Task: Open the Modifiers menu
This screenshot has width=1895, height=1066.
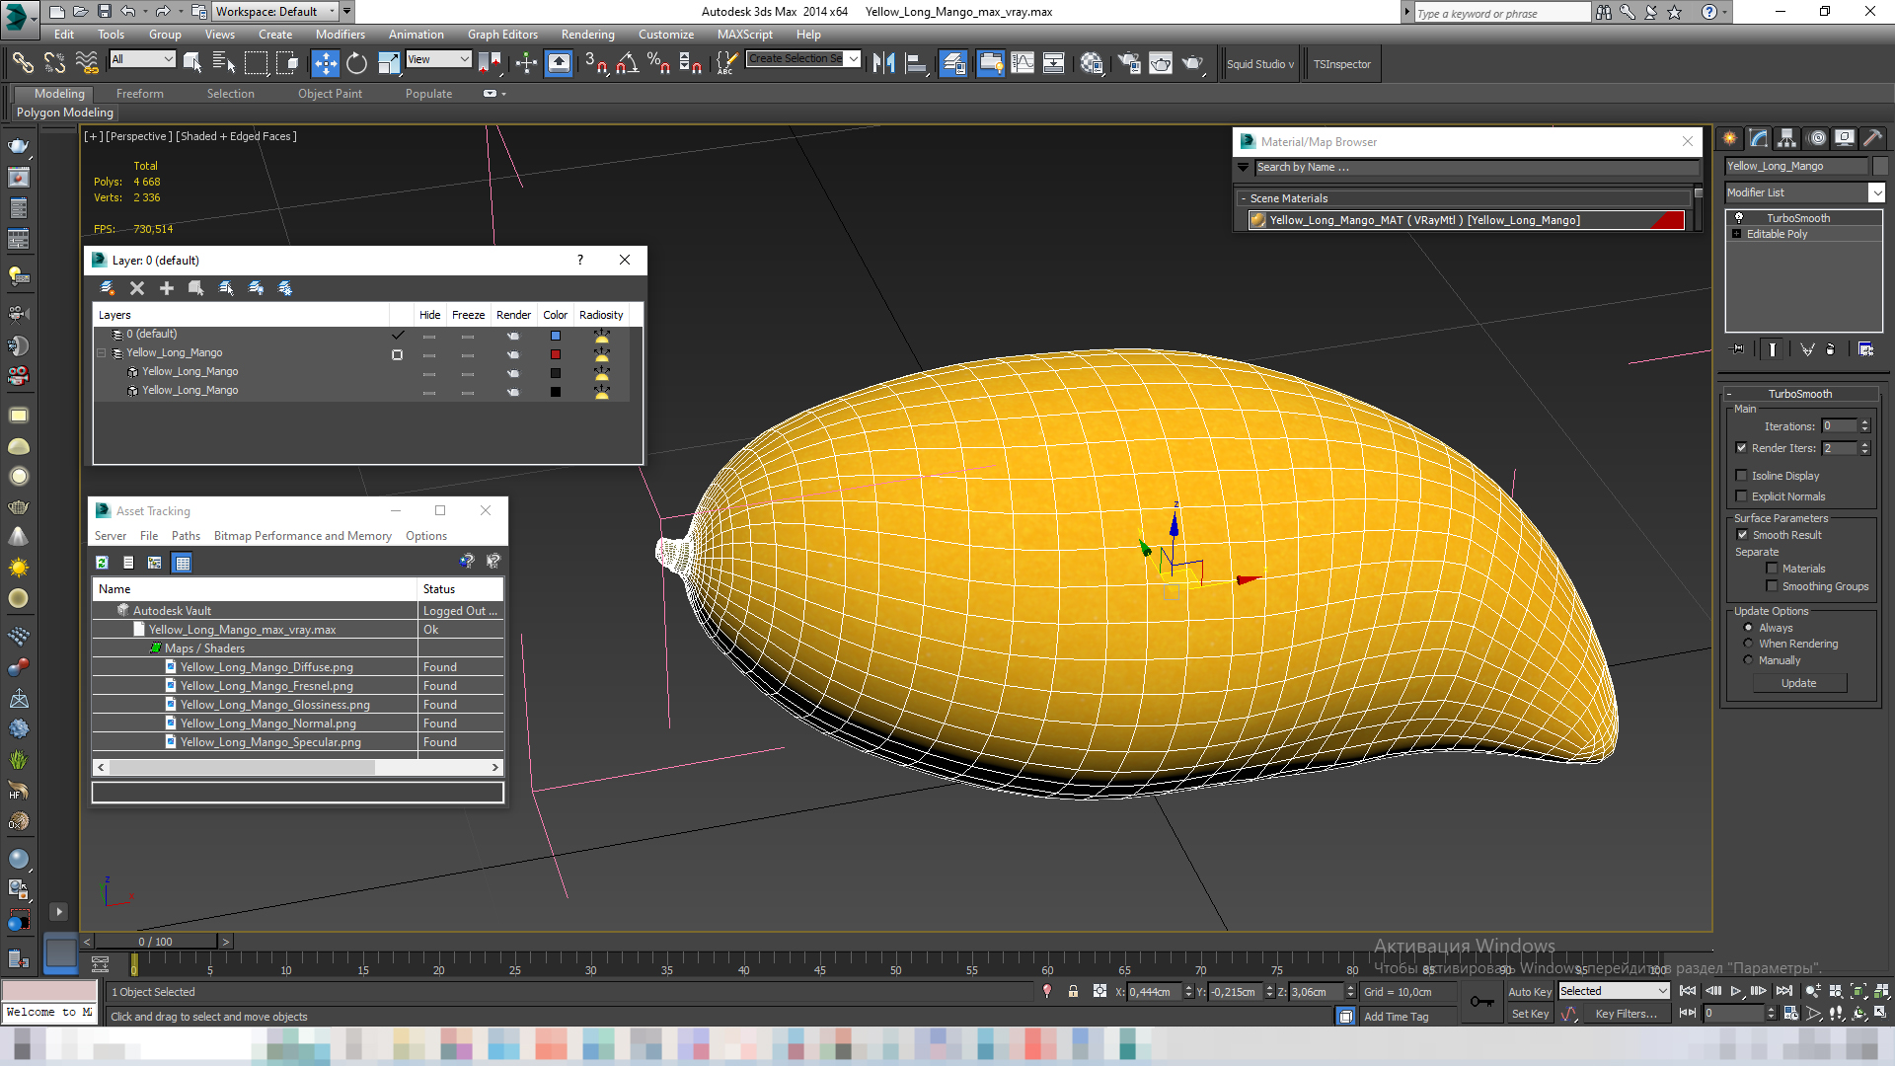Action: tap(341, 35)
